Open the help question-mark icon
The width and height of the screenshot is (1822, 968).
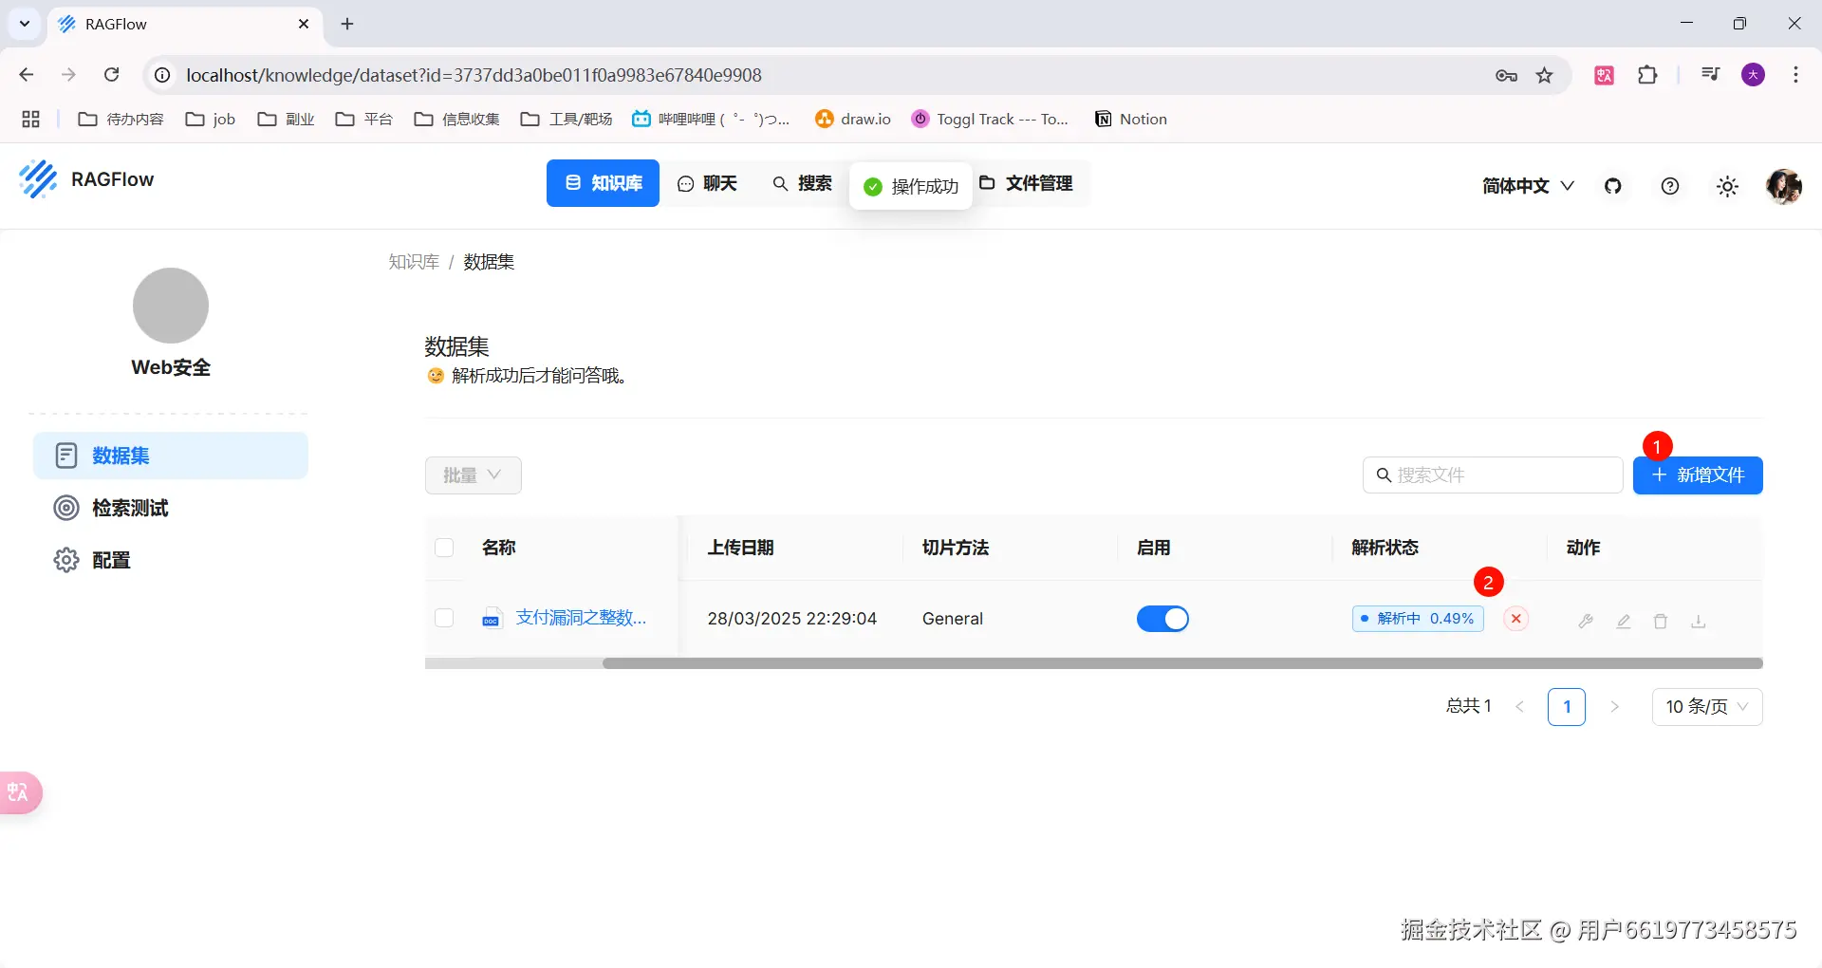[x=1670, y=186]
